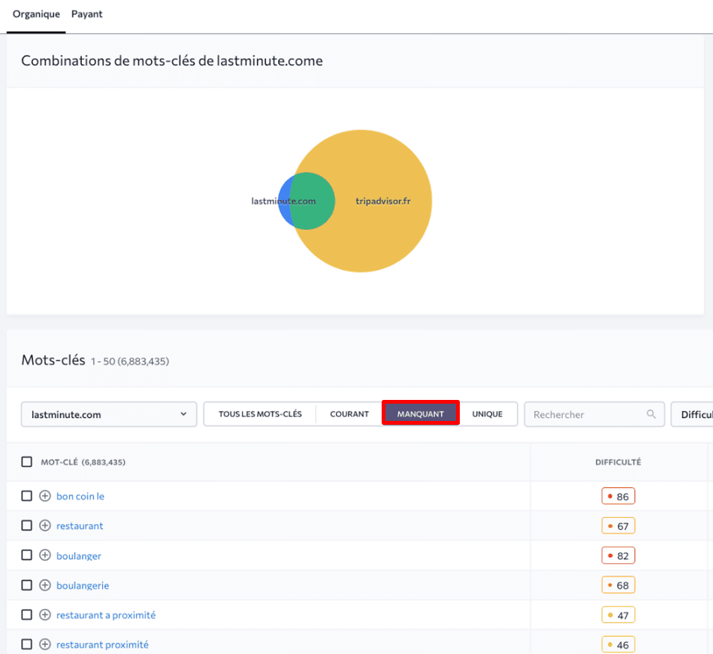Click the tripadvisor.fr diagram label
Viewport: 713px width, 654px height.
(x=383, y=201)
